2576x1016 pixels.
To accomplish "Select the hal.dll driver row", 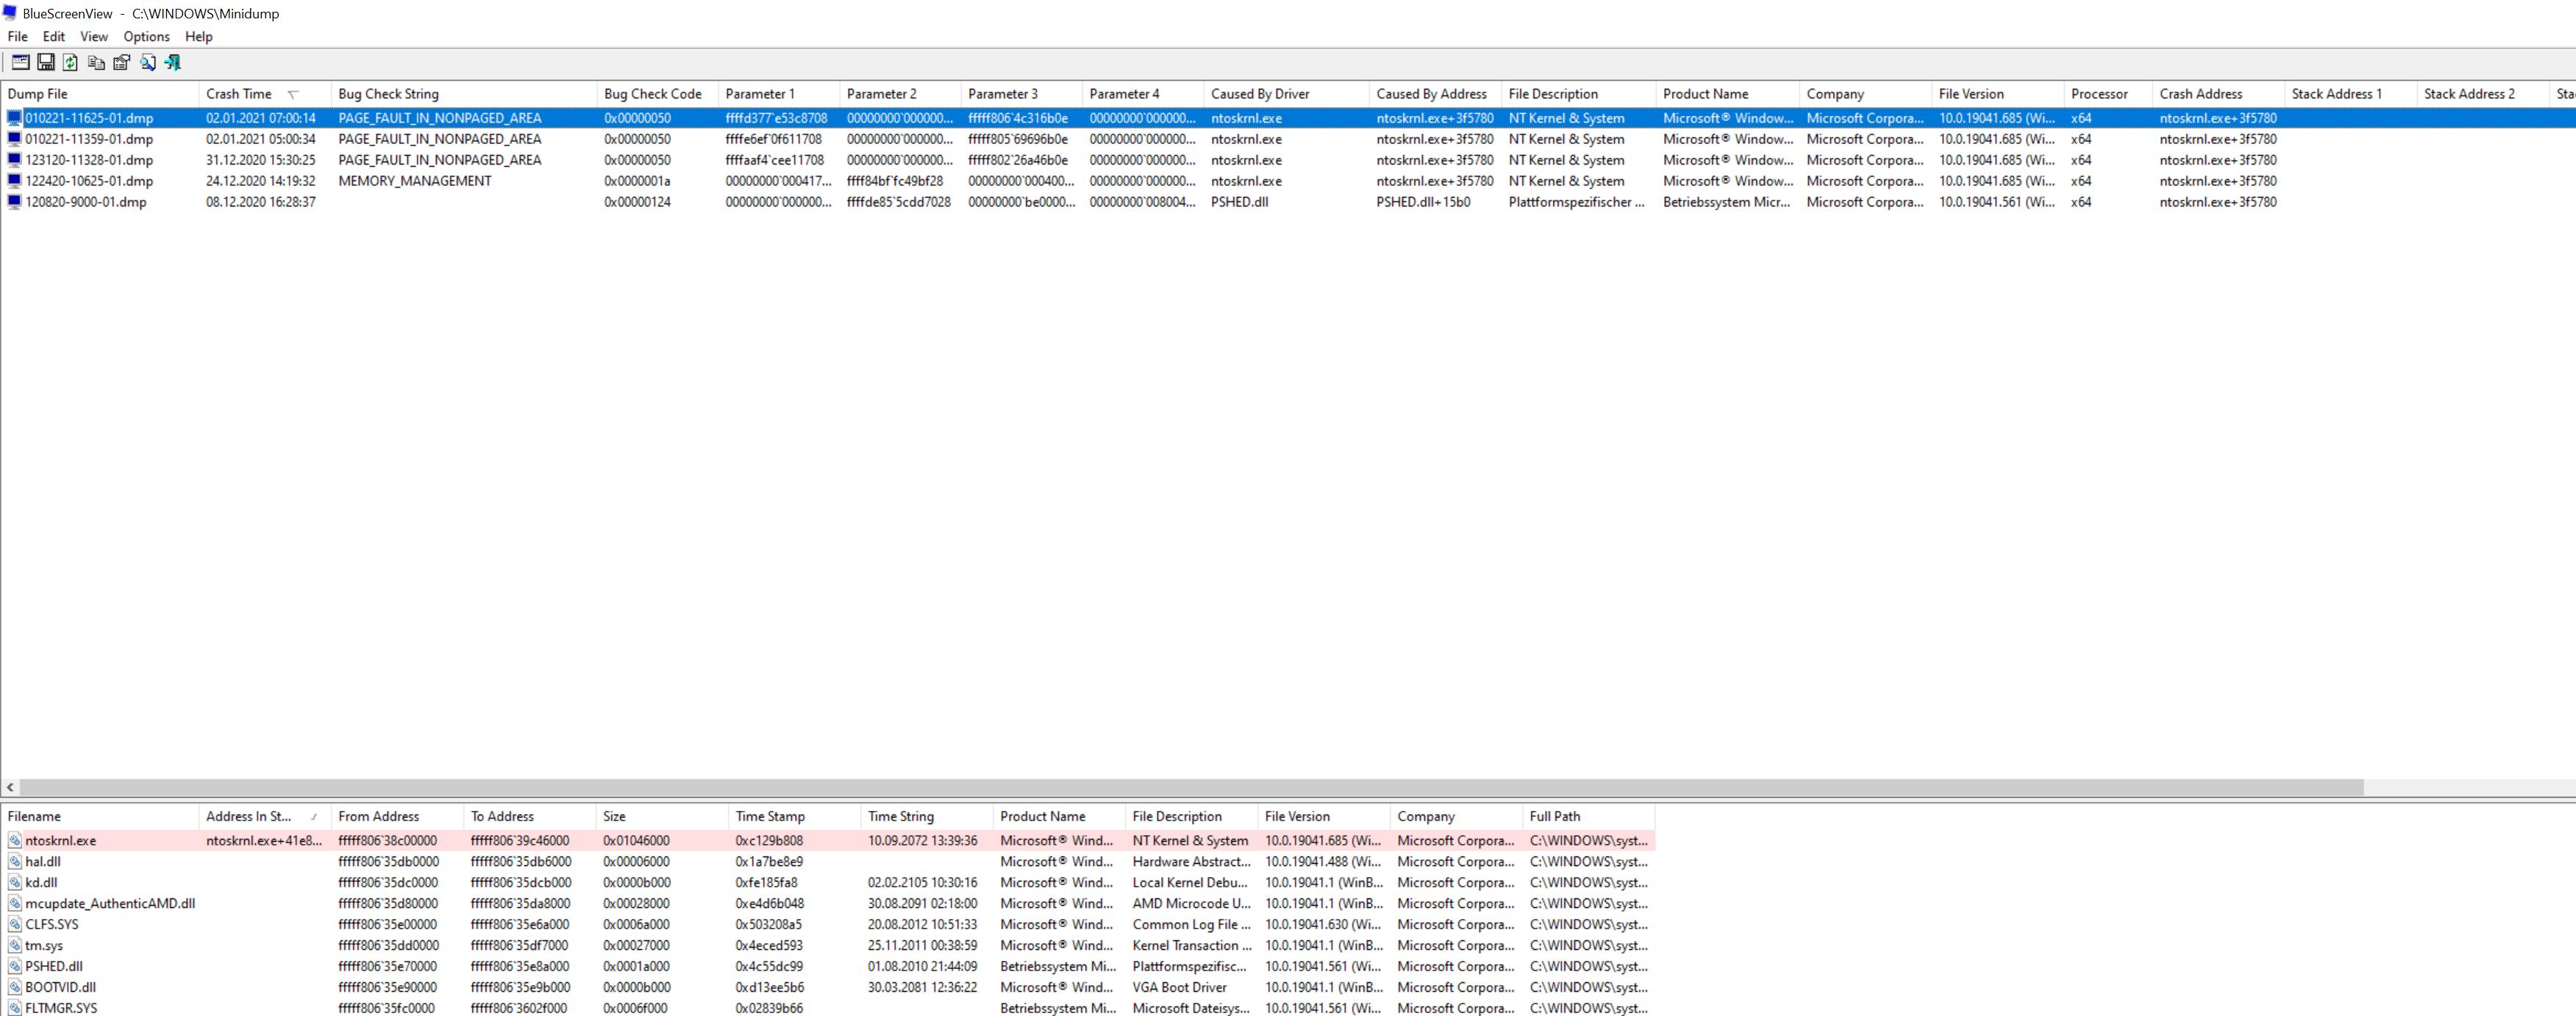I will (x=43, y=861).
